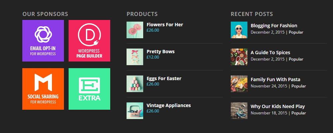
Task: Open the Flowers For Her product link
Action: pos(165,25)
